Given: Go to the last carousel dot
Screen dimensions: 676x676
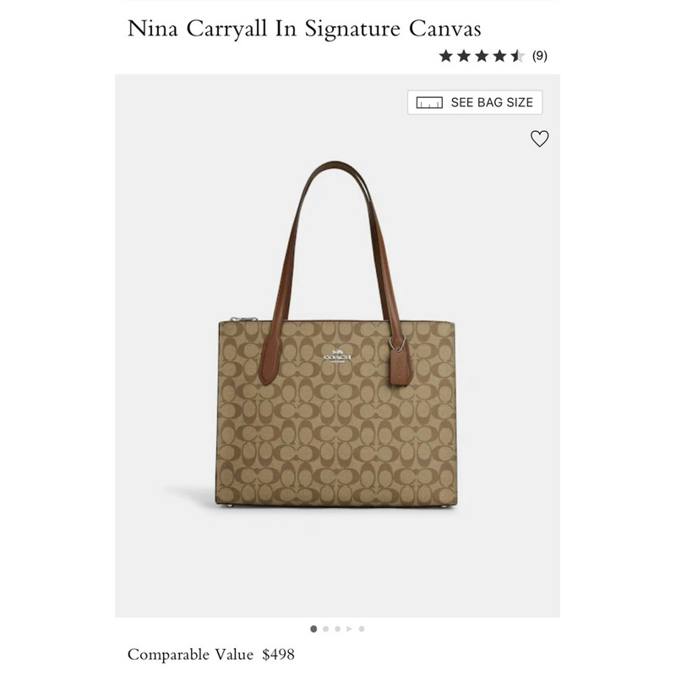Looking at the screenshot, I should [x=362, y=629].
